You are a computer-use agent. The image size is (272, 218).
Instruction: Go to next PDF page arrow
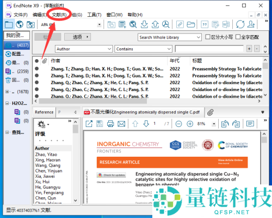tap(146, 124)
